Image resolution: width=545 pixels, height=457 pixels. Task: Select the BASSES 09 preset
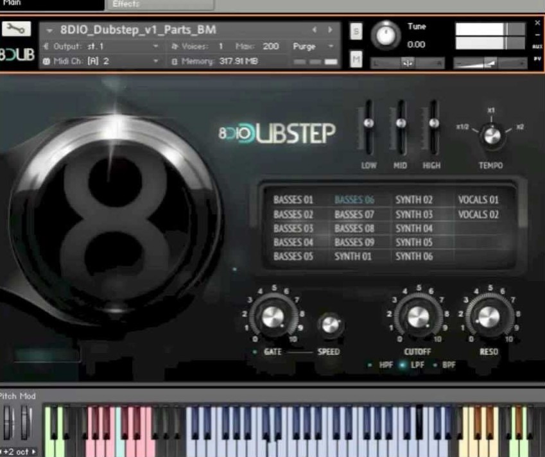point(354,242)
